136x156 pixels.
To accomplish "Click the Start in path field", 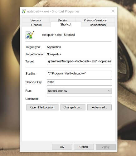I will click(x=79, y=74).
